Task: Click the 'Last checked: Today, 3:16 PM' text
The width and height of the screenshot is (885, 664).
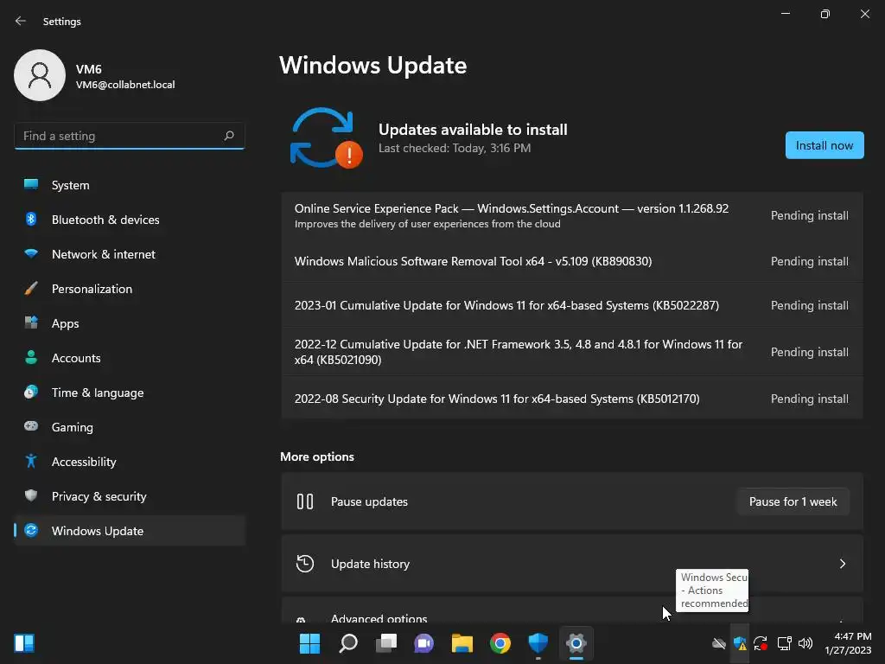Action: [455, 148]
